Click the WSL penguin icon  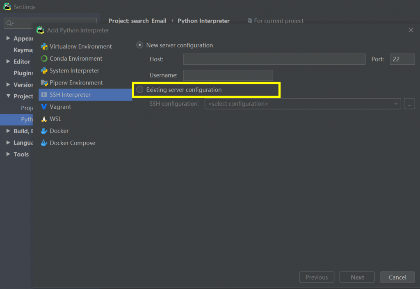coord(44,119)
